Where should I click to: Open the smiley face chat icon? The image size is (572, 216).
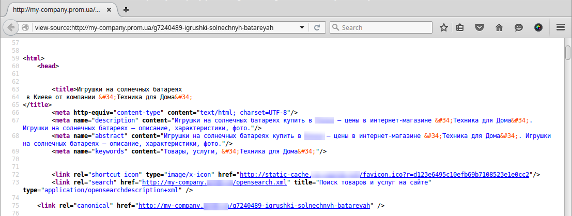click(x=519, y=27)
